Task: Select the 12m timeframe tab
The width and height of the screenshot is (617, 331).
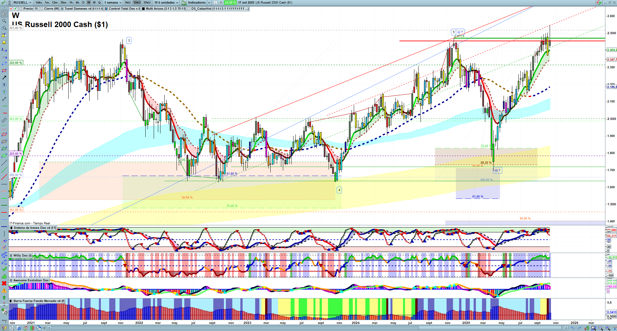Action: tap(55, 3)
